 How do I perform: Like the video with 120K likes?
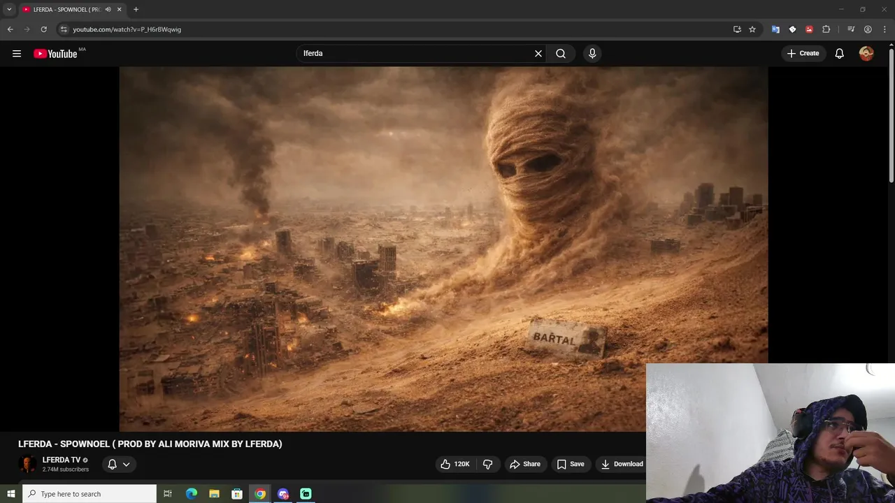(454, 464)
